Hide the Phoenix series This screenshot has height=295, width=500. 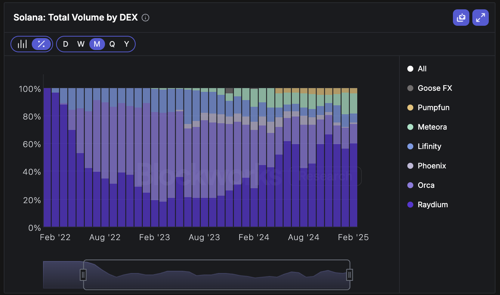(x=432, y=166)
